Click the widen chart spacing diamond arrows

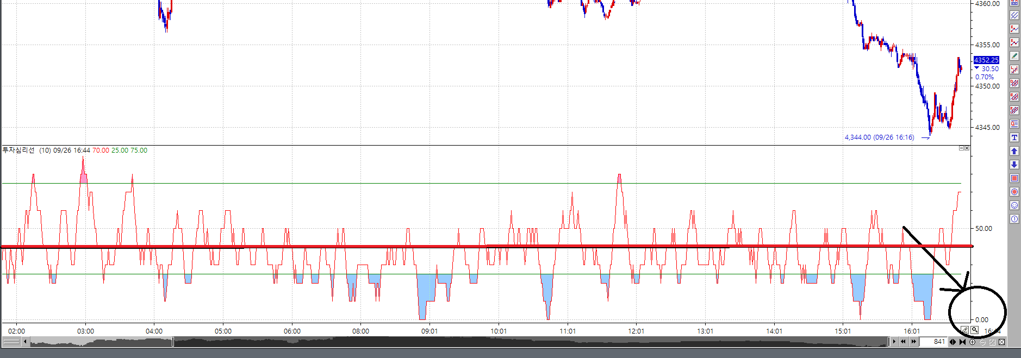click(x=953, y=342)
